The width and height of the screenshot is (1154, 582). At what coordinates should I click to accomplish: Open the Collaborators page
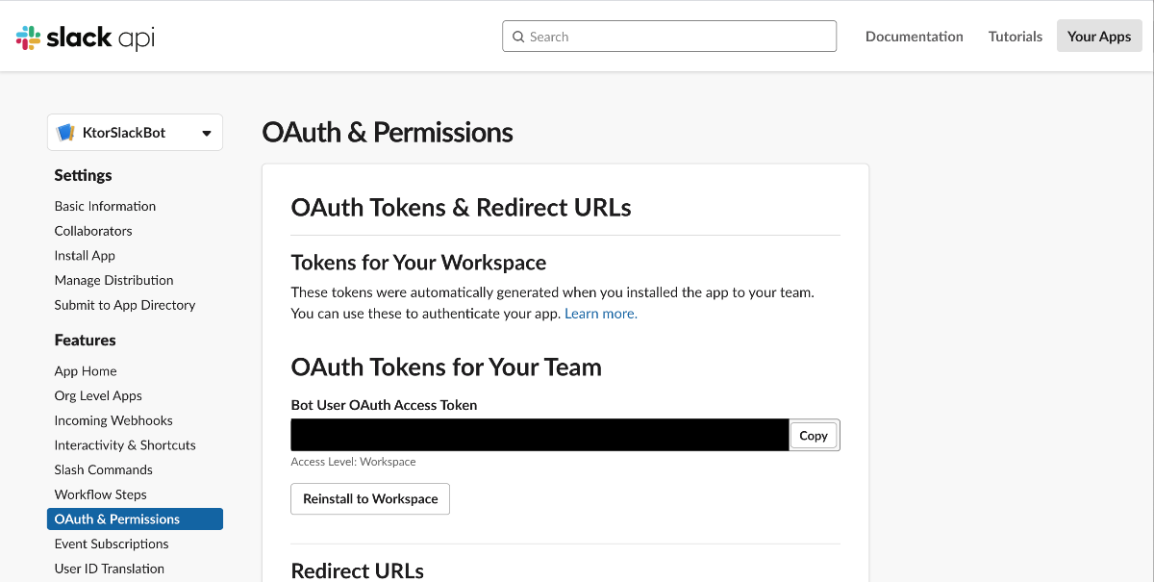(x=93, y=231)
